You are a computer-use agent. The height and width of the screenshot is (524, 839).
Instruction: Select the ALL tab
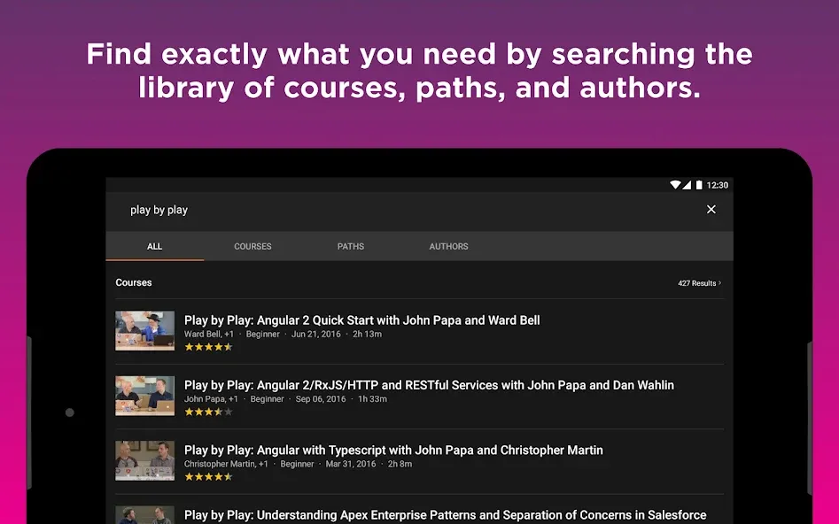[x=155, y=246]
